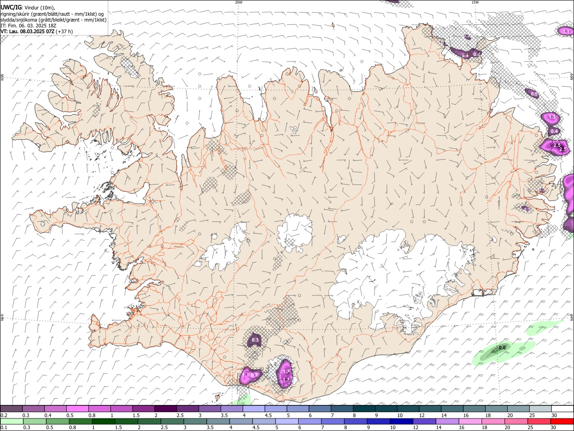Image resolution: width=574 pixels, height=431 pixels.
Task: Click the 0.3 value on the dark purple southern blob
Action: click(x=255, y=340)
